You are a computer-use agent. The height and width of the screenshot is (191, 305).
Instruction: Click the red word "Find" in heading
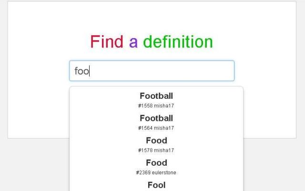107,42
